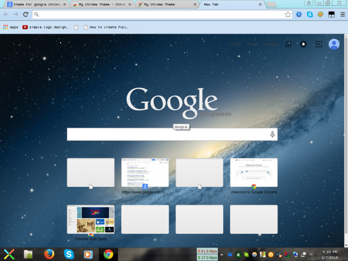Open the untitled blank page bookmark

pos(76,27)
